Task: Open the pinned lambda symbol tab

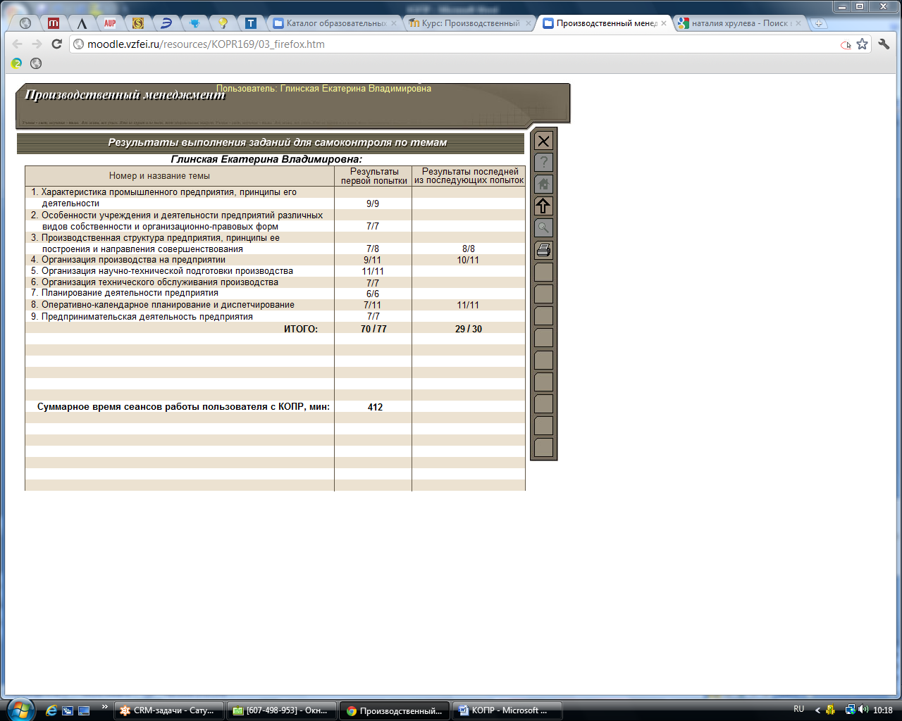Action: coord(82,23)
